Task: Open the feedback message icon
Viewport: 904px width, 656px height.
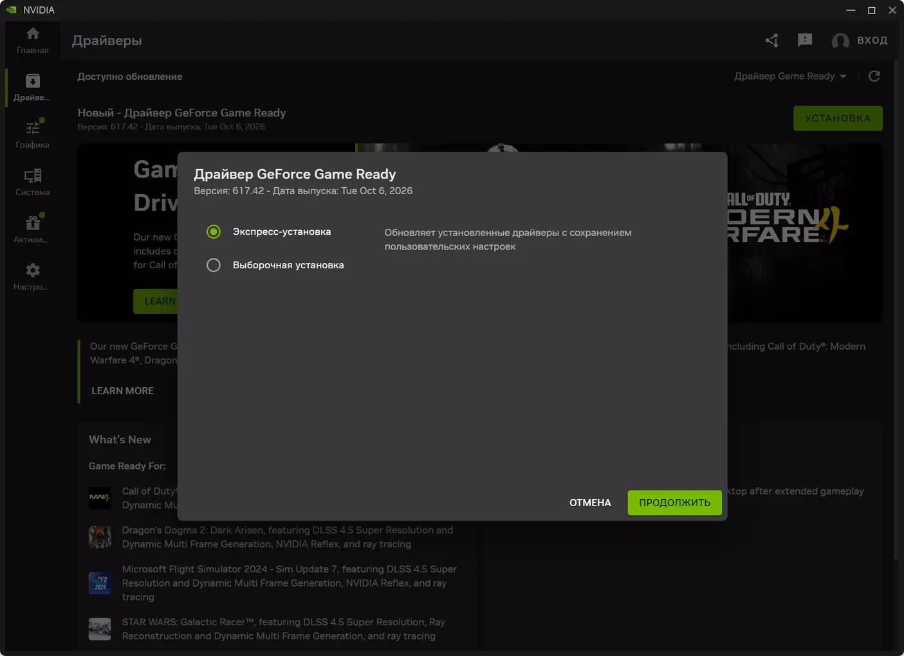Action: 804,41
